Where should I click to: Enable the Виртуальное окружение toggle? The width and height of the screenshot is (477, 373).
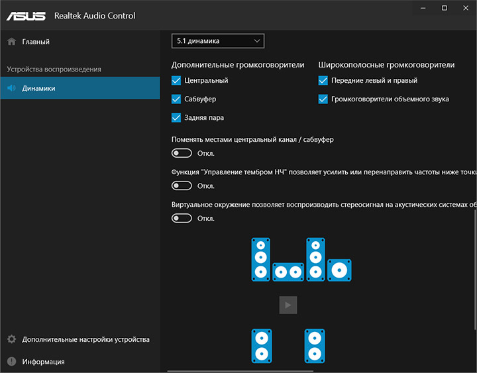(x=181, y=219)
